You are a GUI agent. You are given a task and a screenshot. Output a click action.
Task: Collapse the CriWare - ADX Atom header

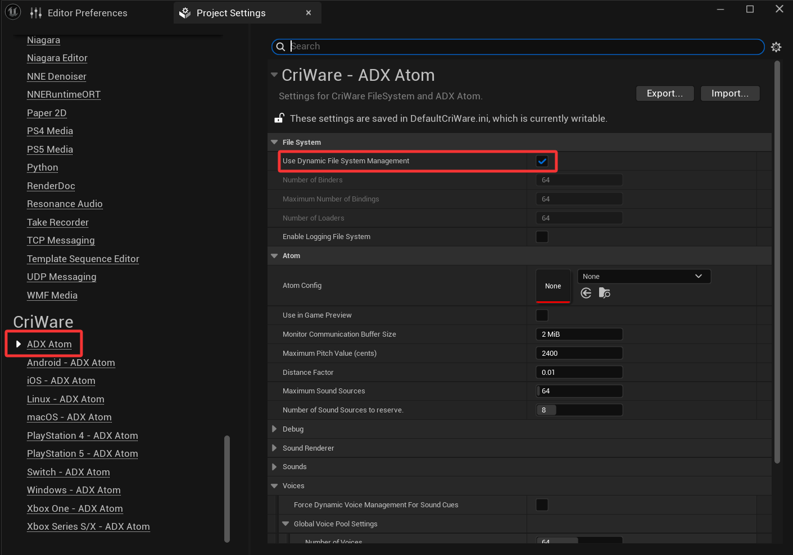pos(274,75)
